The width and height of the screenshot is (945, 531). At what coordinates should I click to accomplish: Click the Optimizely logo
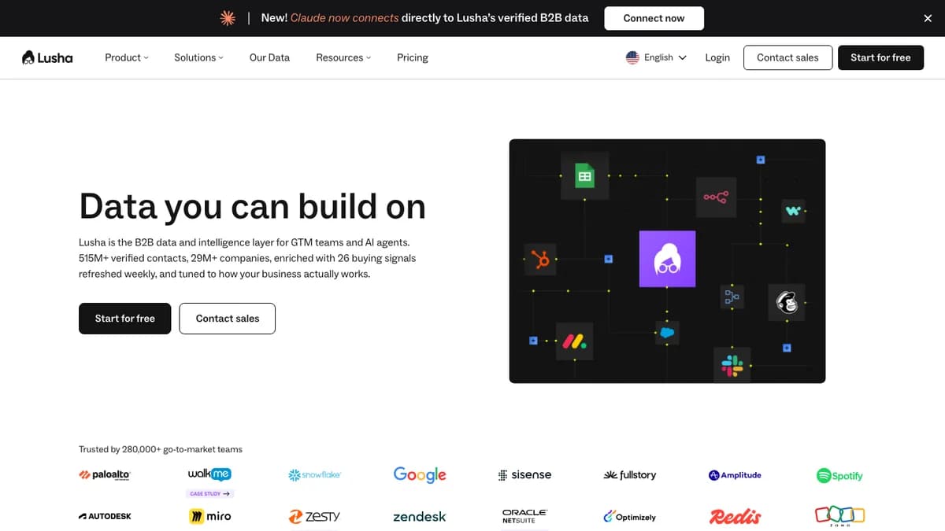click(629, 517)
